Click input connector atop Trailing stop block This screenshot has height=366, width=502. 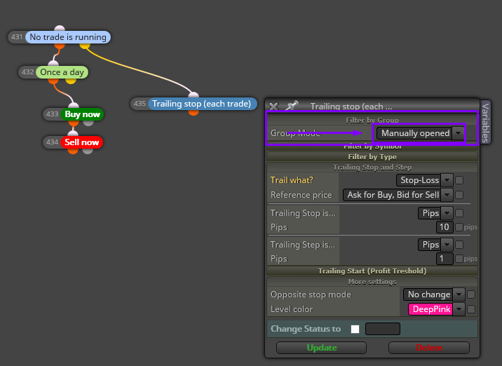pyautogui.click(x=194, y=95)
